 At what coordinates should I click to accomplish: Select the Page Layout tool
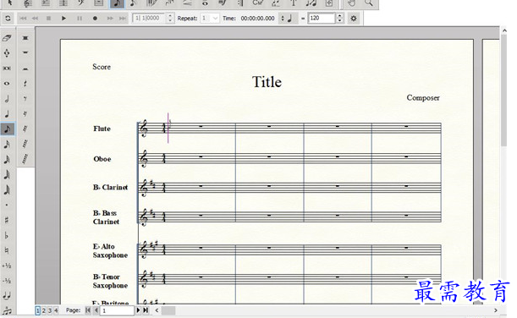point(328,3)
